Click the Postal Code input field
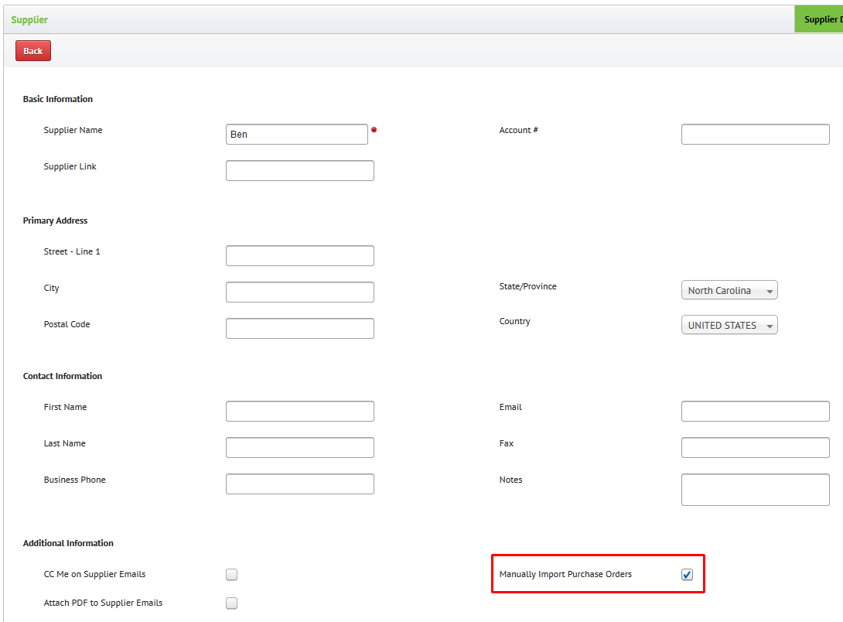This screenshot has width=843, height=622. coord(300,329)
